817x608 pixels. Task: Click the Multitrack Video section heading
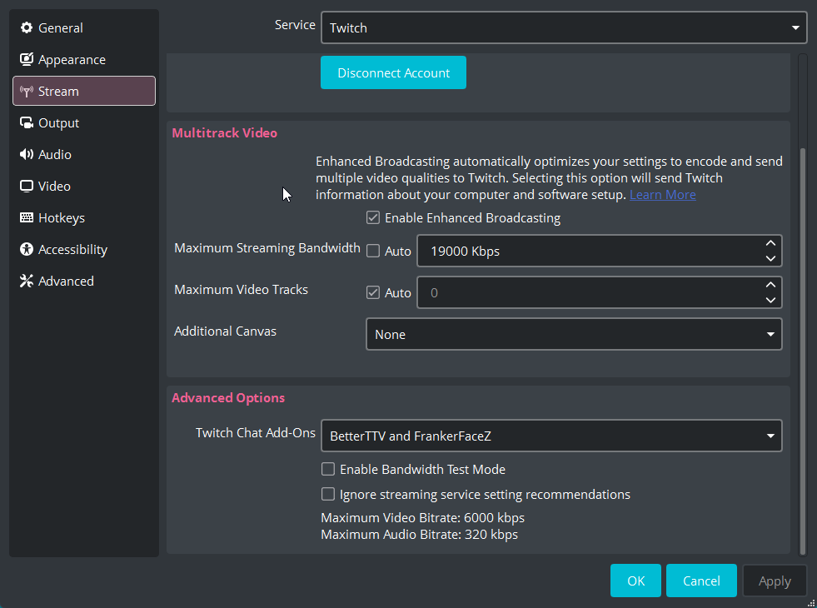[x=225, y=133]
